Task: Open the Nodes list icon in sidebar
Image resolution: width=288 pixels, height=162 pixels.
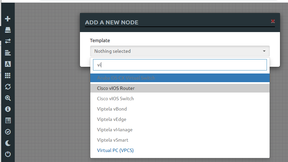Action: click(8, 30)
